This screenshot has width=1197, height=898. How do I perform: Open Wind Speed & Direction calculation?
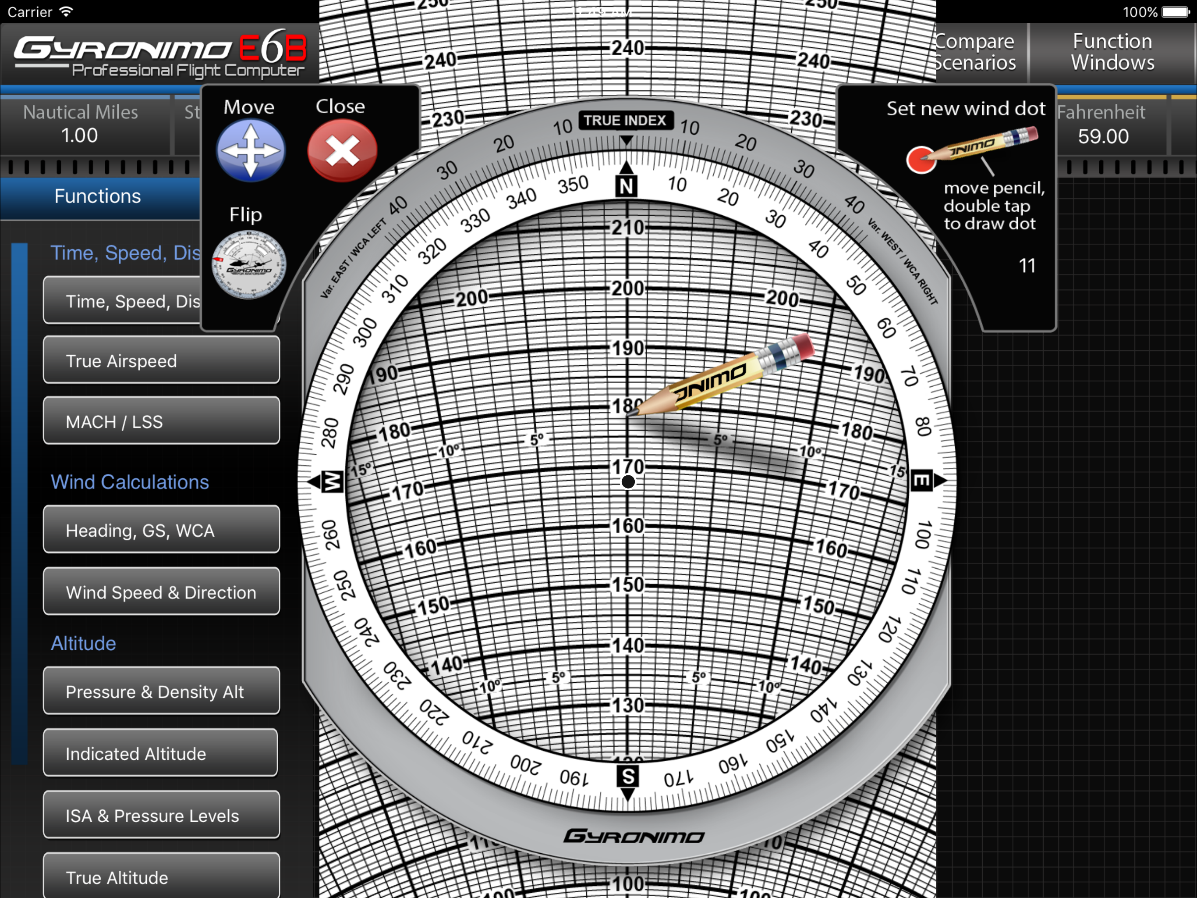point(161,592)
